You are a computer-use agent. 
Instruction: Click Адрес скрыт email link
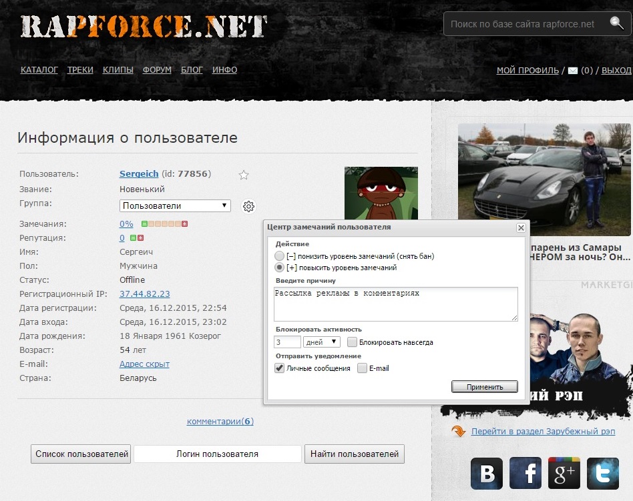click(144, 364)
